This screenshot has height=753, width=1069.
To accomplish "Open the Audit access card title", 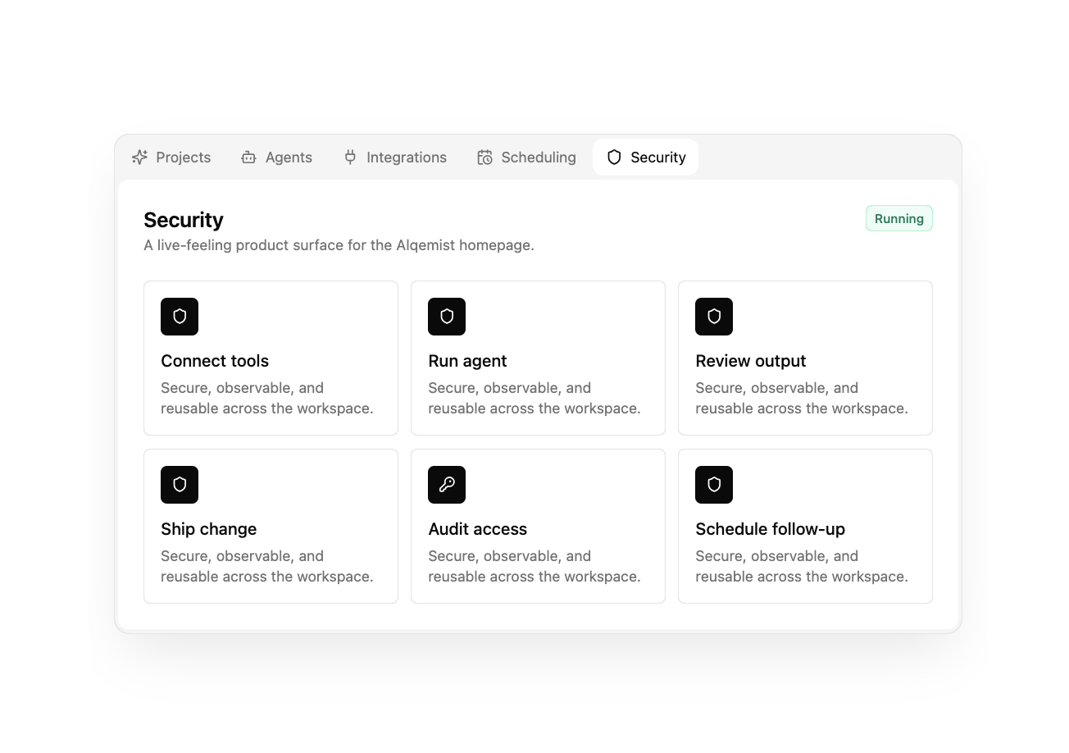I will (x=478, y=529).
